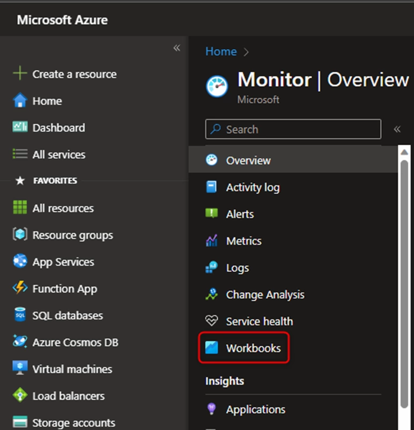This screenshot has height=430, width=414.
Task: Click the Overview gauge icon in Monitor menu
Action: (x=211, y=160)
